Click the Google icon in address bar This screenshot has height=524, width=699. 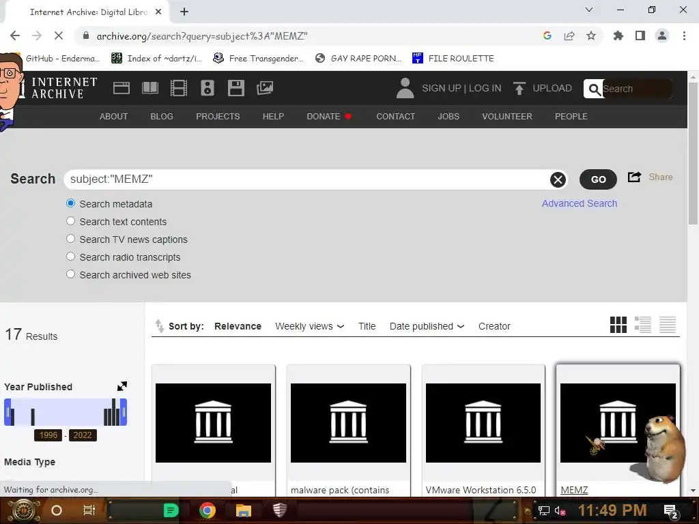coord(547,35)
